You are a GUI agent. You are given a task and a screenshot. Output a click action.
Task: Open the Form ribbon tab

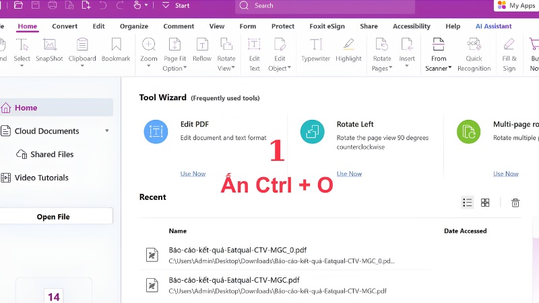coord(248,26)
